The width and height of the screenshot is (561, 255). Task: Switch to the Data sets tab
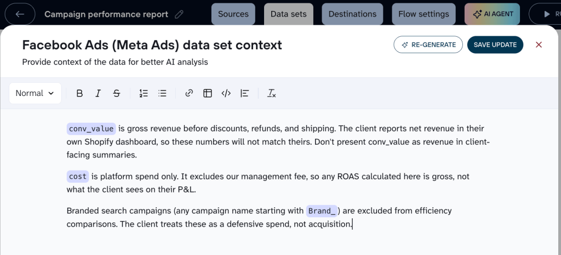(289, 14)
